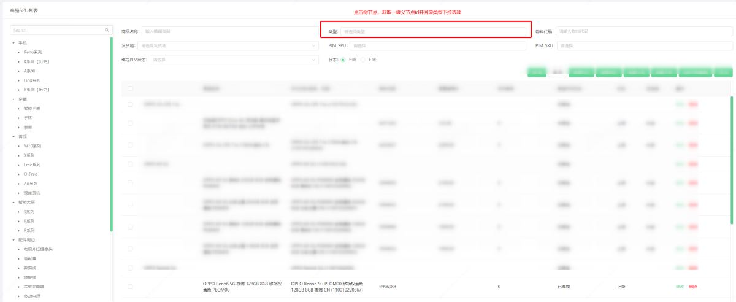Select R系列【历史】 under 手机
This screenshot has height=302, width=736.
(x=36, y=90)
